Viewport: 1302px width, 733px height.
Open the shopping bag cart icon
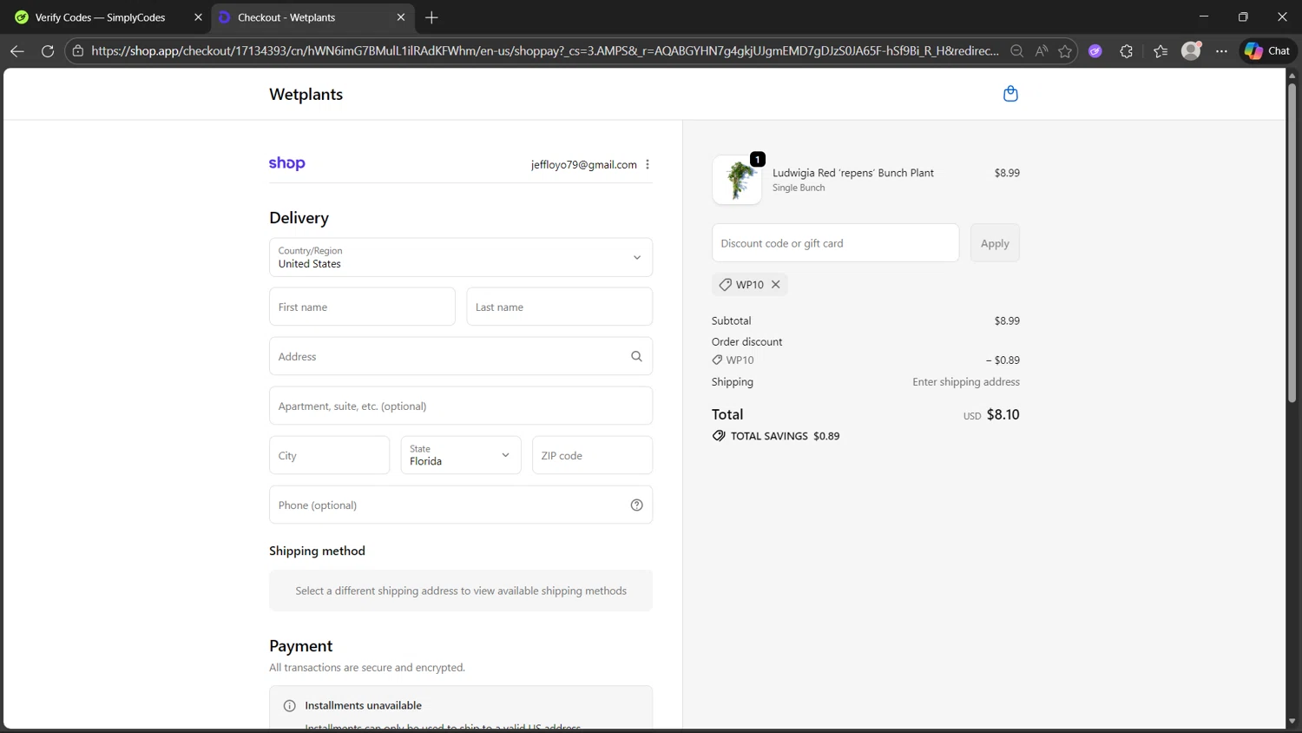(1010, 94)
